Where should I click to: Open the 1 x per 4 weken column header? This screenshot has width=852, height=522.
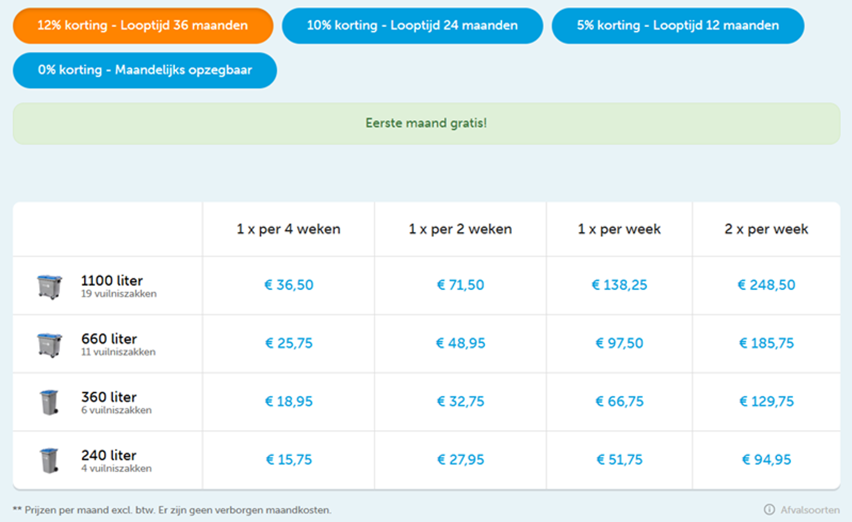[x=288, y=229]
